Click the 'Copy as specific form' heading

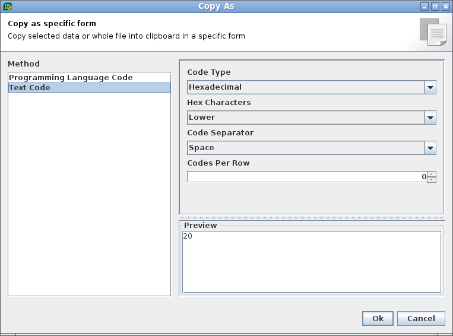pos(52,23)
